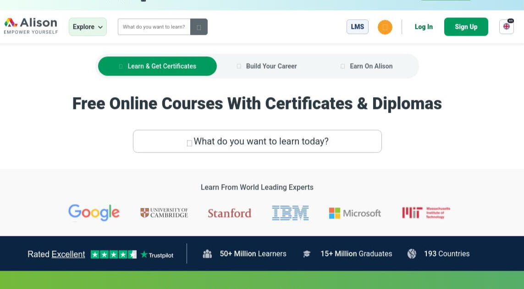Click the 'Learn From World Leading Experts' heading
Viewport: 524px width, 289px height.
pyautogui.click(x=257, y=187)
